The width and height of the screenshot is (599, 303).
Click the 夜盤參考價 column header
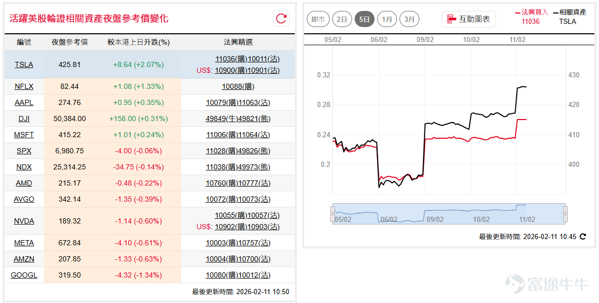[69, 42]
